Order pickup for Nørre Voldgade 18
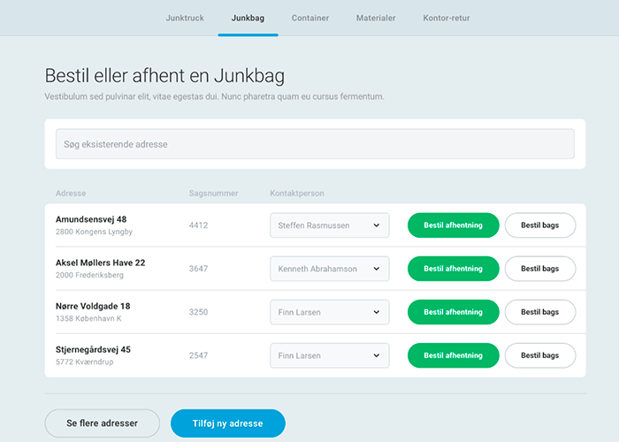The image size is (619, 442). point(453,312)
